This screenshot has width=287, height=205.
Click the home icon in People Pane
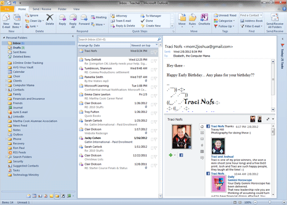tap(202, 127)
